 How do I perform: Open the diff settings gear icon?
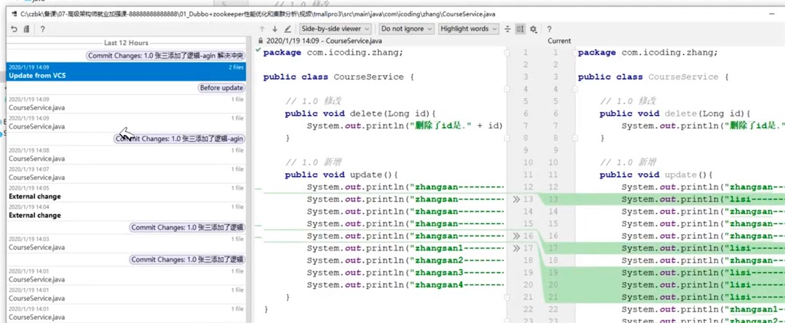pyautogui.click(x=533, y=29)
